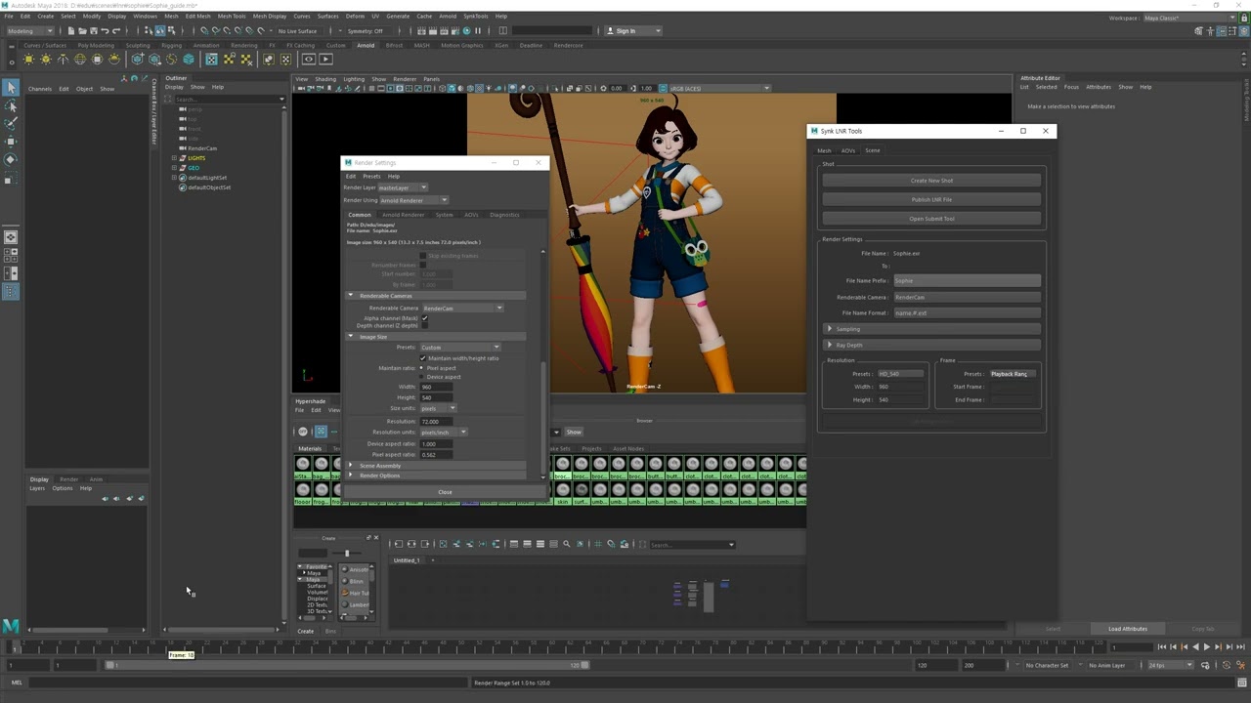
Task: Click the Redo icon in status line
Action: point(118,30)
